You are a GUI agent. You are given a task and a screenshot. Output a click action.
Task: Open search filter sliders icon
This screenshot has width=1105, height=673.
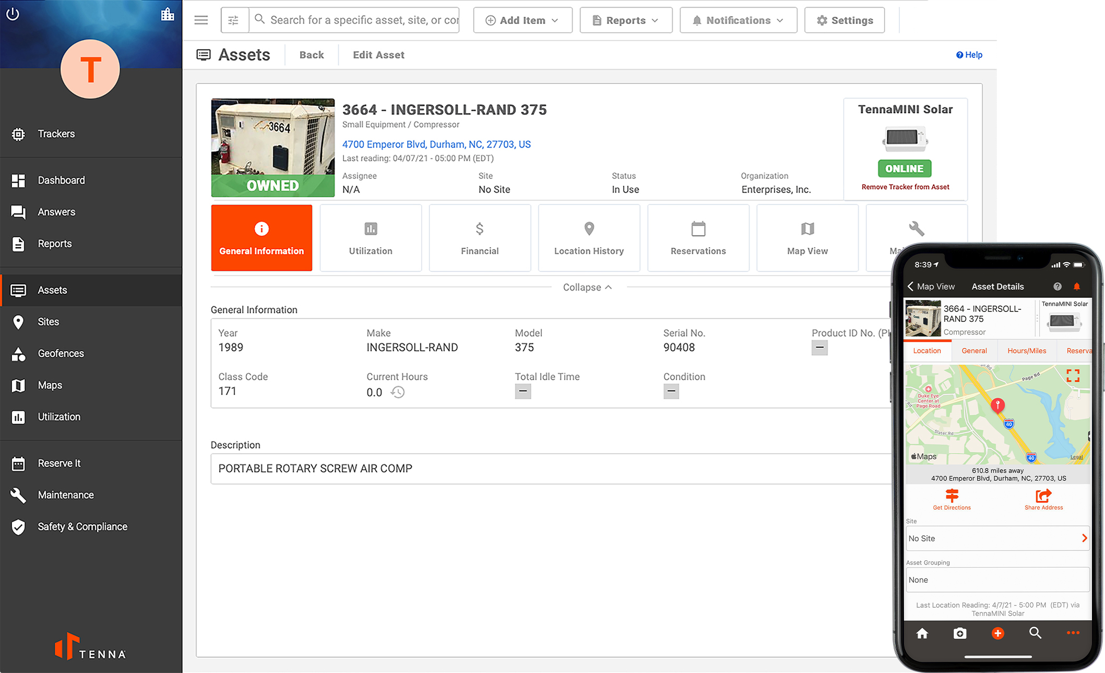[x=234, y=20]
